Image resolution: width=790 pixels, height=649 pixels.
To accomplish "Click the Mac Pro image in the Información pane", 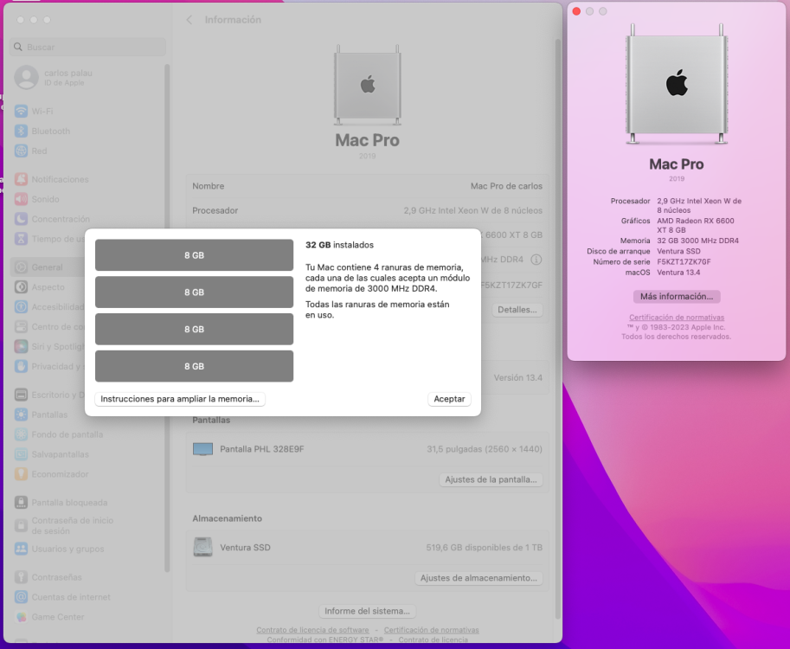I will pyautogui.click(x=367, y=85).
